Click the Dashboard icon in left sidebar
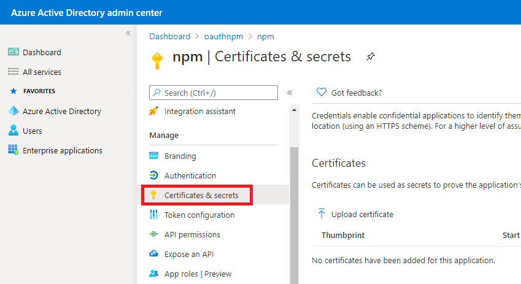This screenshot has height=284, width=521. tap(14, 52)
